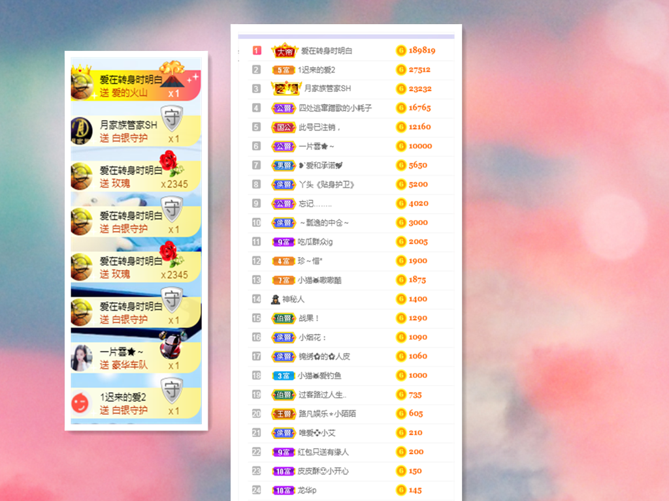
Task: Click the 3富 badge beside 小猫爱钓鱼
Action: [284, 376]
